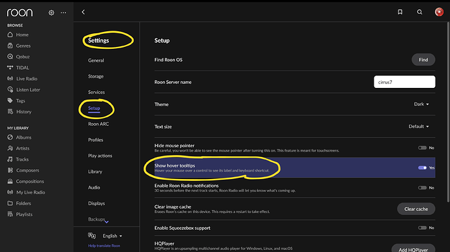
Task: Open the three-dots more menu in sidebar header
Action: [63, 12]
